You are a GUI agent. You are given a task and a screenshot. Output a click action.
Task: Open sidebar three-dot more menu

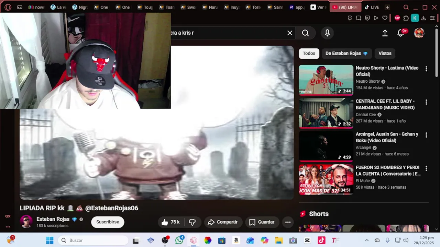coord(8,227)
